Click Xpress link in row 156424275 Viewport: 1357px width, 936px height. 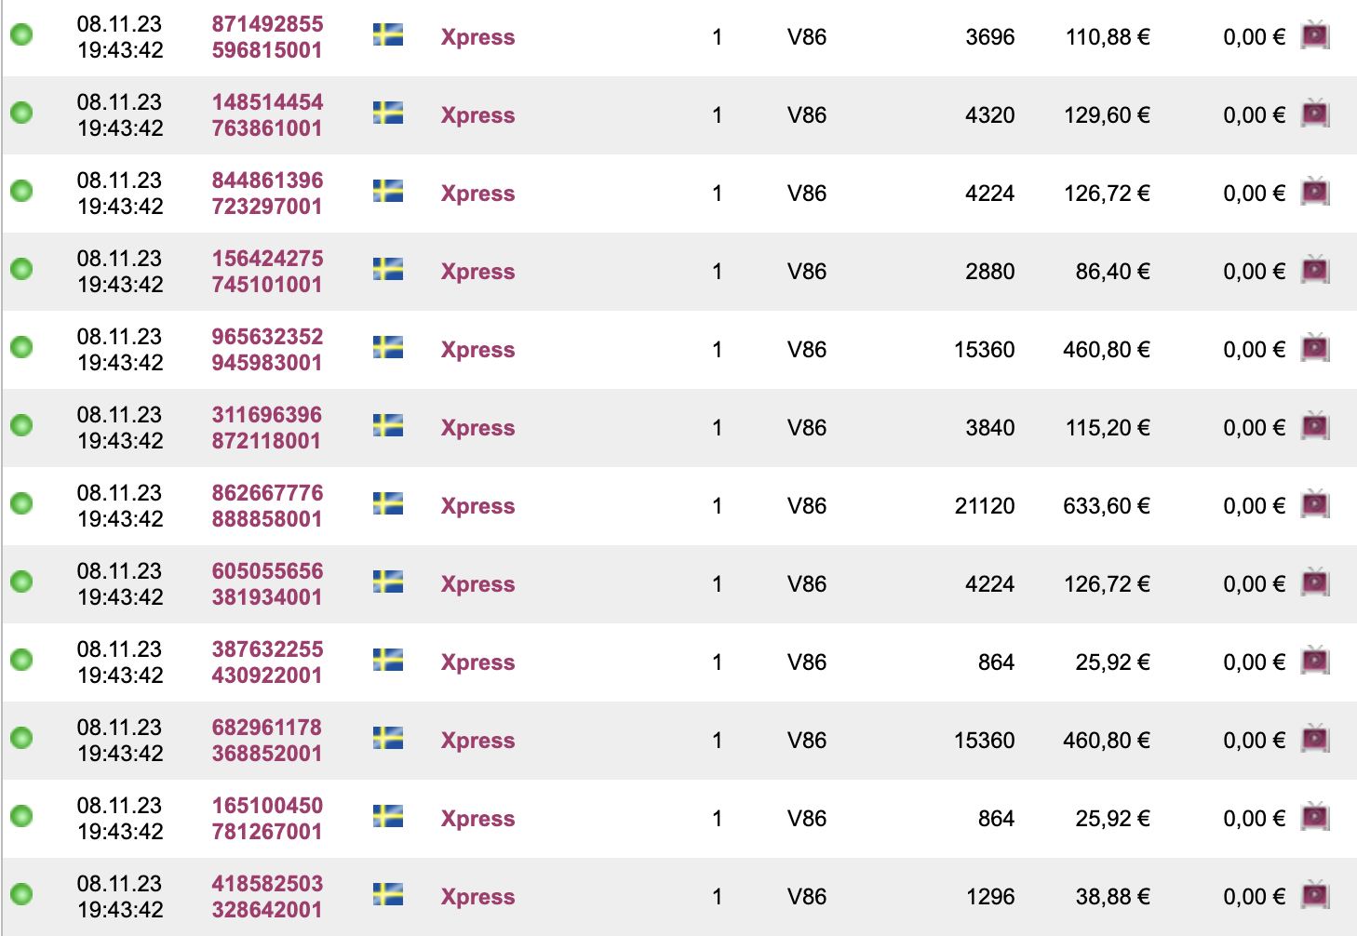[477, 272]
